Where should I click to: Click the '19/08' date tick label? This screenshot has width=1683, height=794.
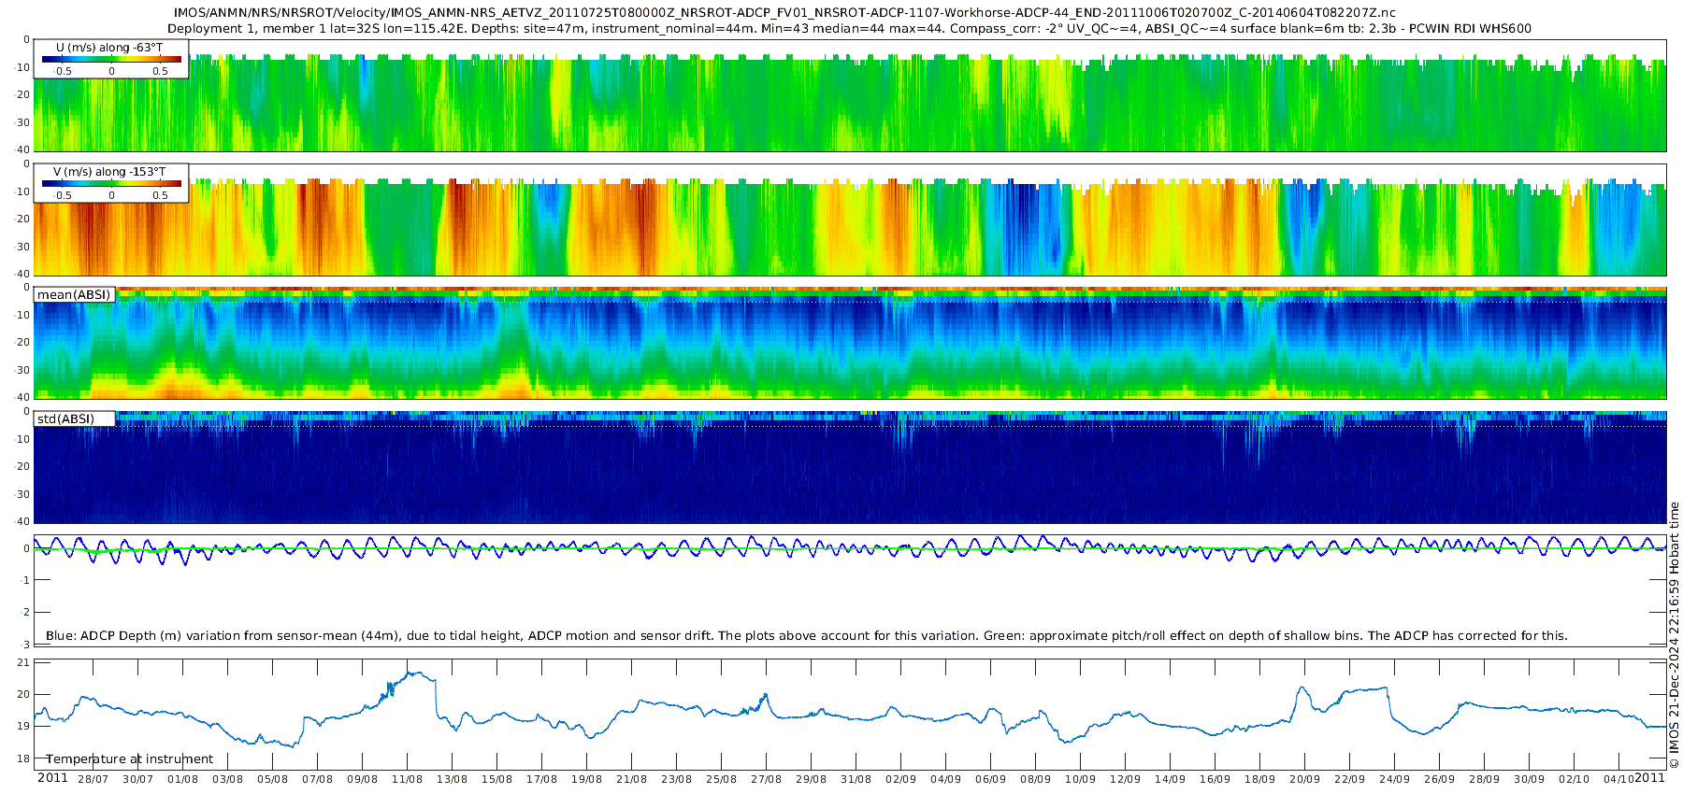coord(586,779)
